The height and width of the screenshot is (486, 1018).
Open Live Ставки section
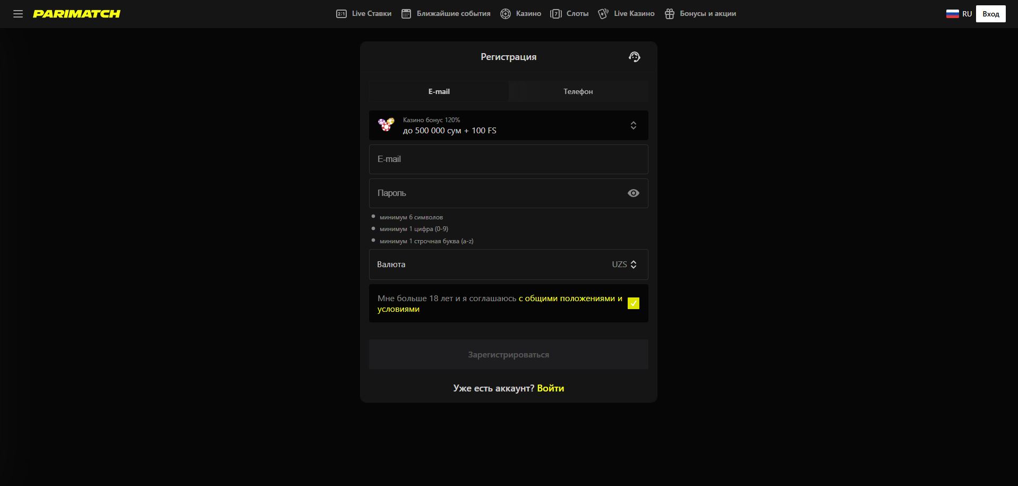click(x=364, y=14)
